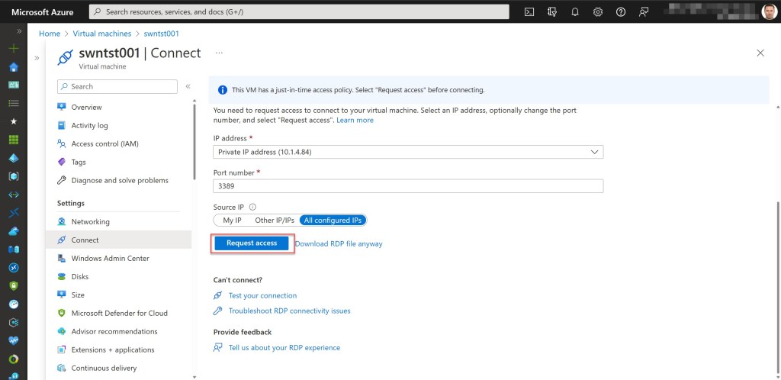This screenshot has height=380, width=781.
Task: Open the help question mark icon
Action: pos(621,12)
